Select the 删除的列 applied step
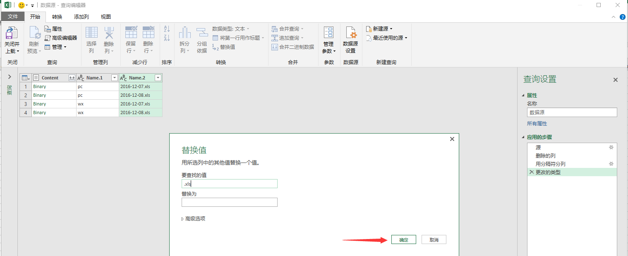The width and height of the screenshot is (628, 256). (572, 156)
